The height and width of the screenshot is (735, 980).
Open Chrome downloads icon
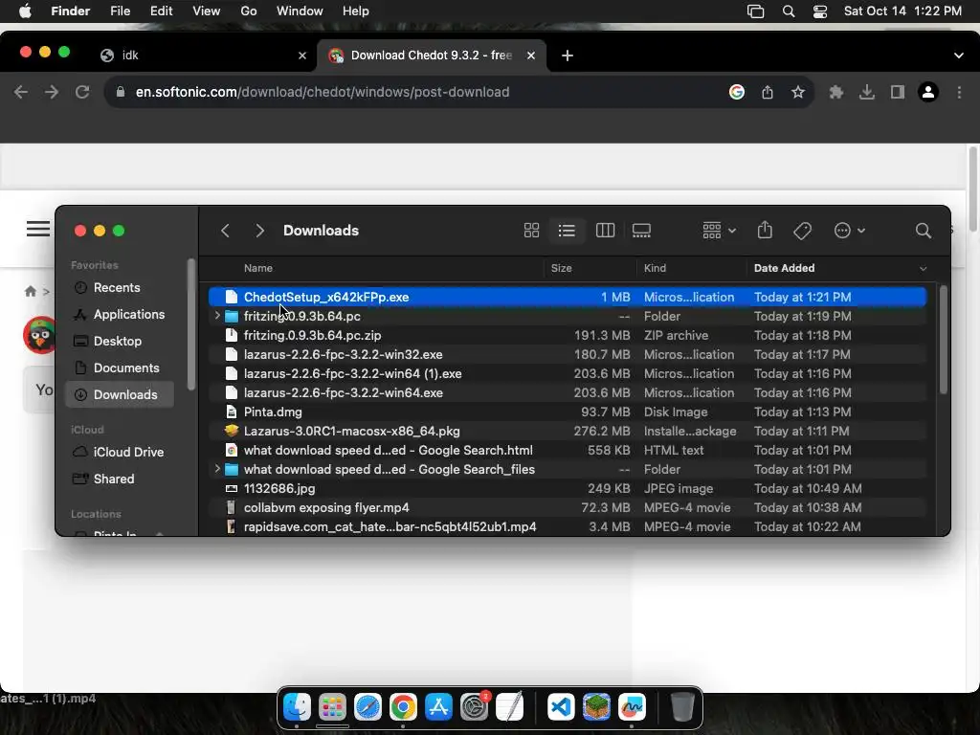pos(867,92)
